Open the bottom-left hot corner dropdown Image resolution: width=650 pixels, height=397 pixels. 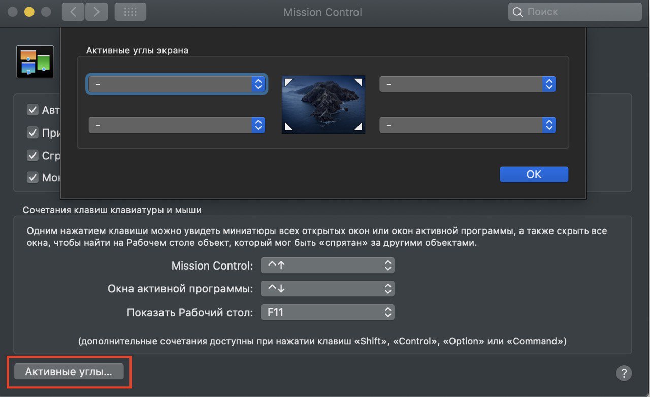tap(177, 125)
